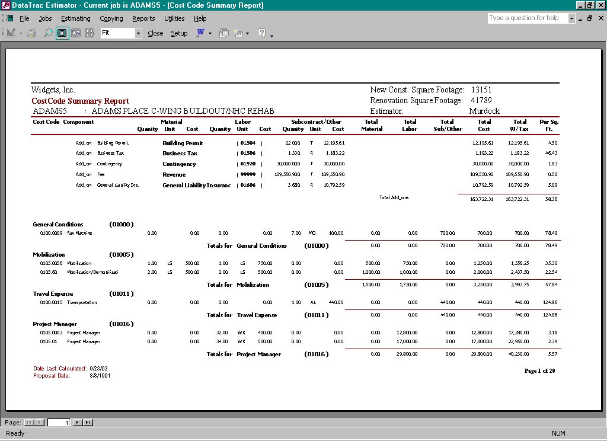Click the 'Widgets, Inc.' company name
Screen dimensions: 607x441
(x=53, y=90)
